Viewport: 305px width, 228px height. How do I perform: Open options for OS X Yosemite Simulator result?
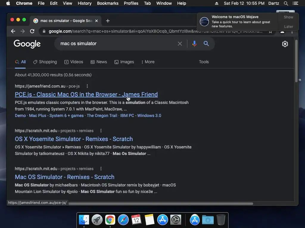[x=101, y=131]
